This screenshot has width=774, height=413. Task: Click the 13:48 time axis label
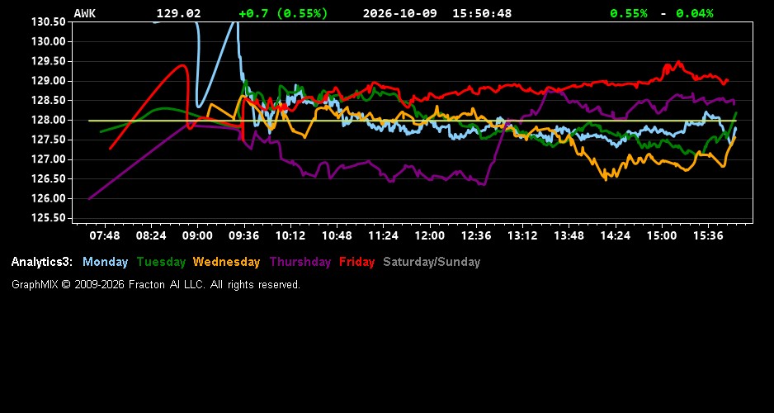569,236
